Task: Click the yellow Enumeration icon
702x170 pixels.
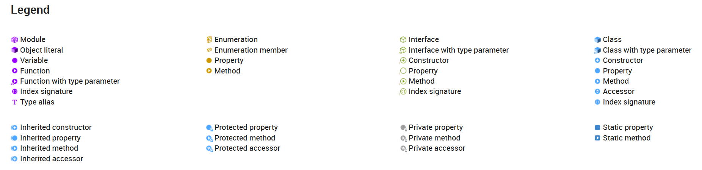Action: tap(209, 39)
